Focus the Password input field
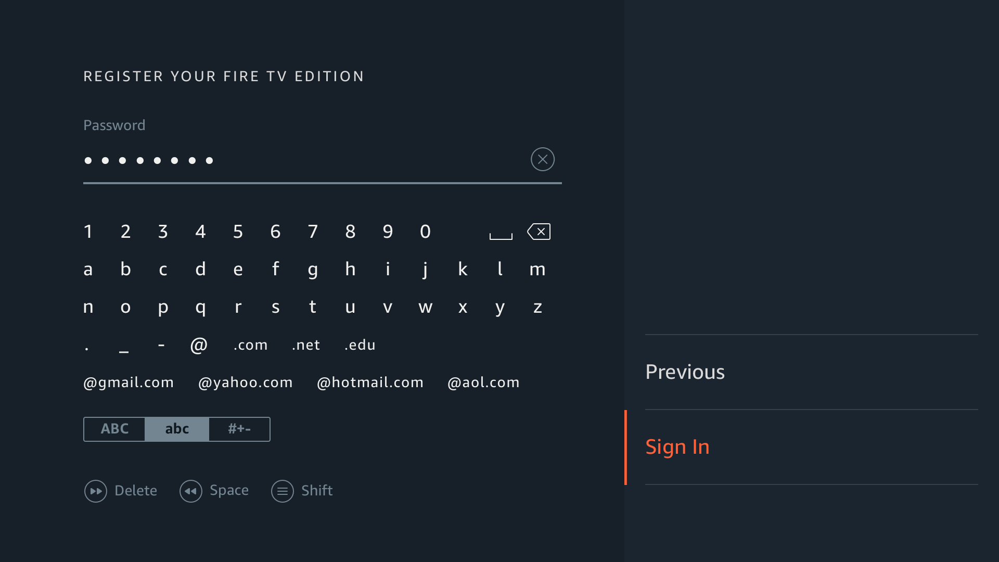Screen dimensions: 999x562 (x=302, y=160)
